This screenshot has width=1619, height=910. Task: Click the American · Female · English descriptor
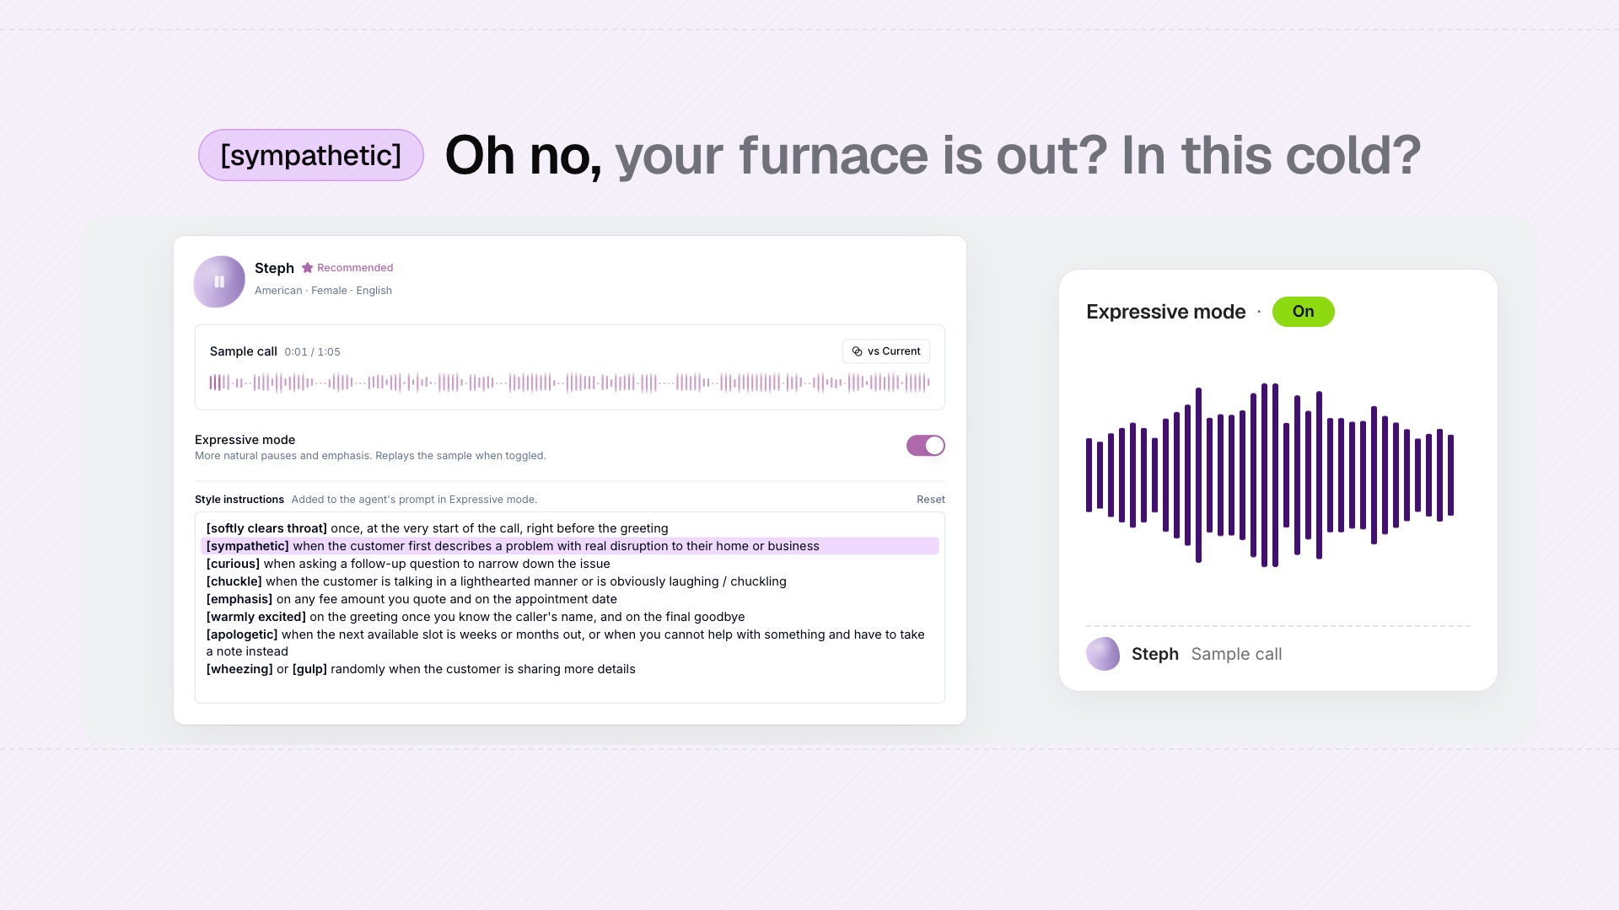tap(323, 291)
